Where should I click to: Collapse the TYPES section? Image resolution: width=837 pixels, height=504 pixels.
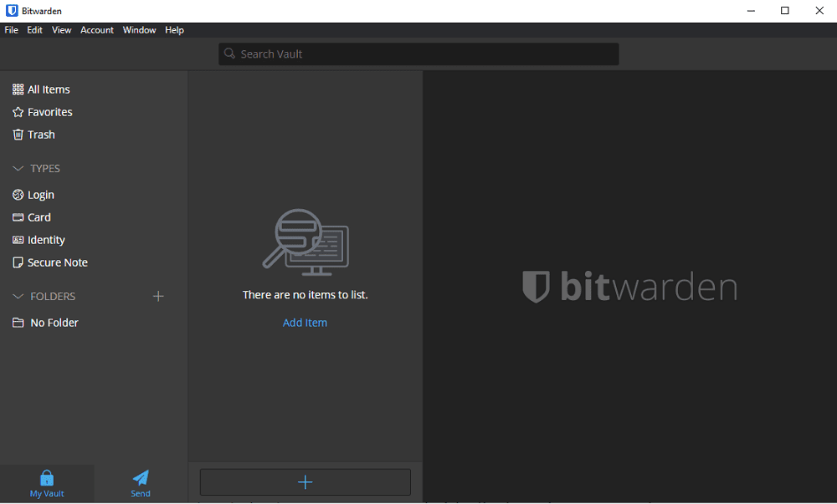pos(18,168)
